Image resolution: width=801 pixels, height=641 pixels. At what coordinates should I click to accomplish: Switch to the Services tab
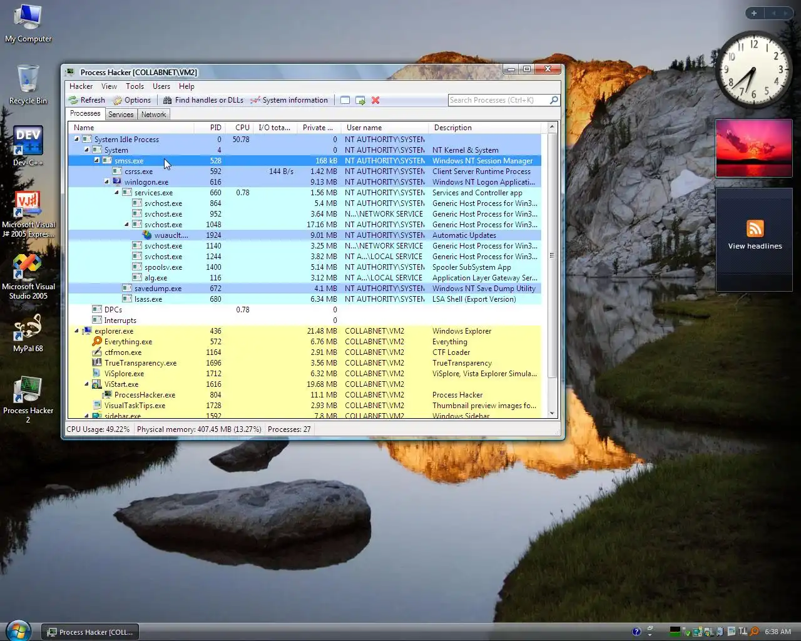click(x=121, y=115)
